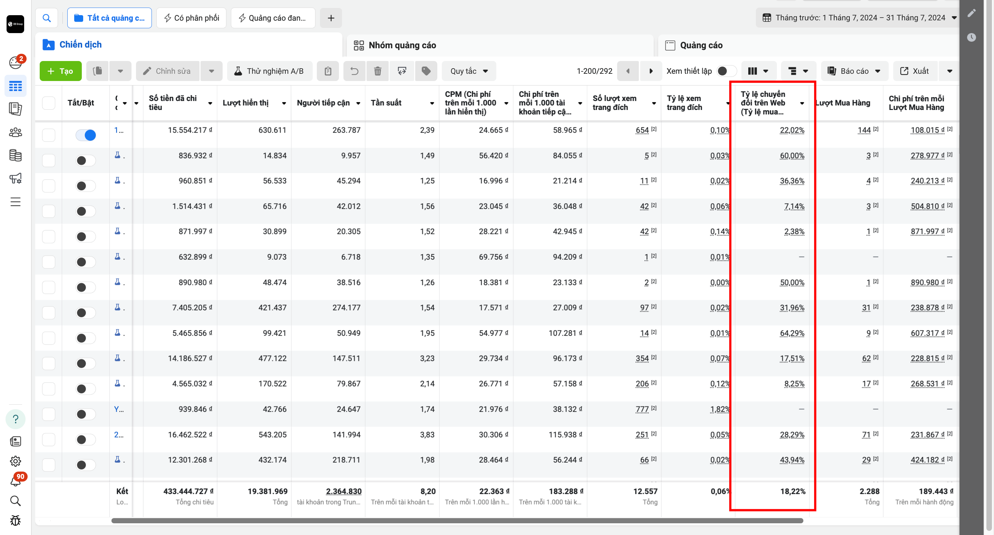Click the news feed icon in lower sidebar
Image resolution: width=994 pixels, height=535 pixels.
16,441
